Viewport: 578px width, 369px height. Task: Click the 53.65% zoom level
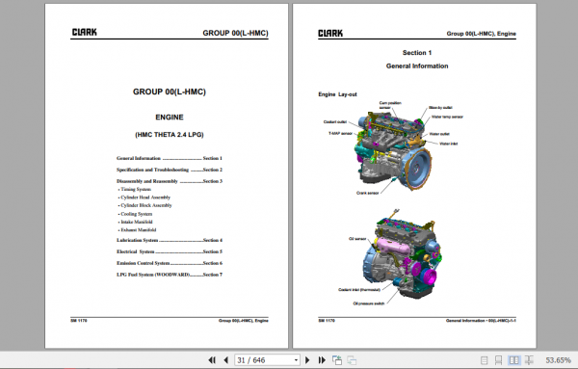pyautogui.click(x=558, y=360)
